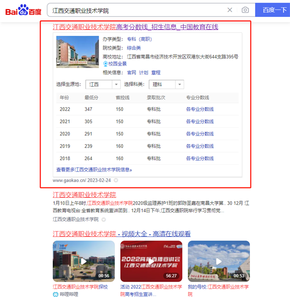Play the 56:27 2022高招直播宣讲会 video

[x=151, y=261]
